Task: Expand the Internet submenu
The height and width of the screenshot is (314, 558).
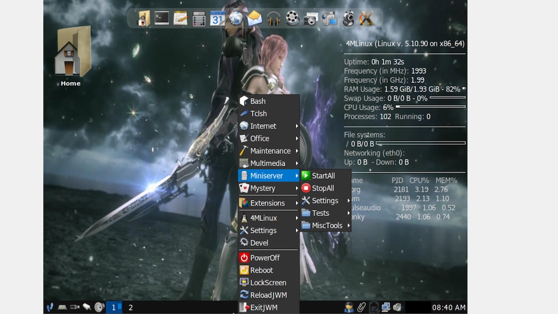Action: pos(263,126)
